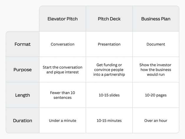Click the Pitch Deck column header
Image resolution: width=185 pixels, height=139 pixels.
[109, 19]
